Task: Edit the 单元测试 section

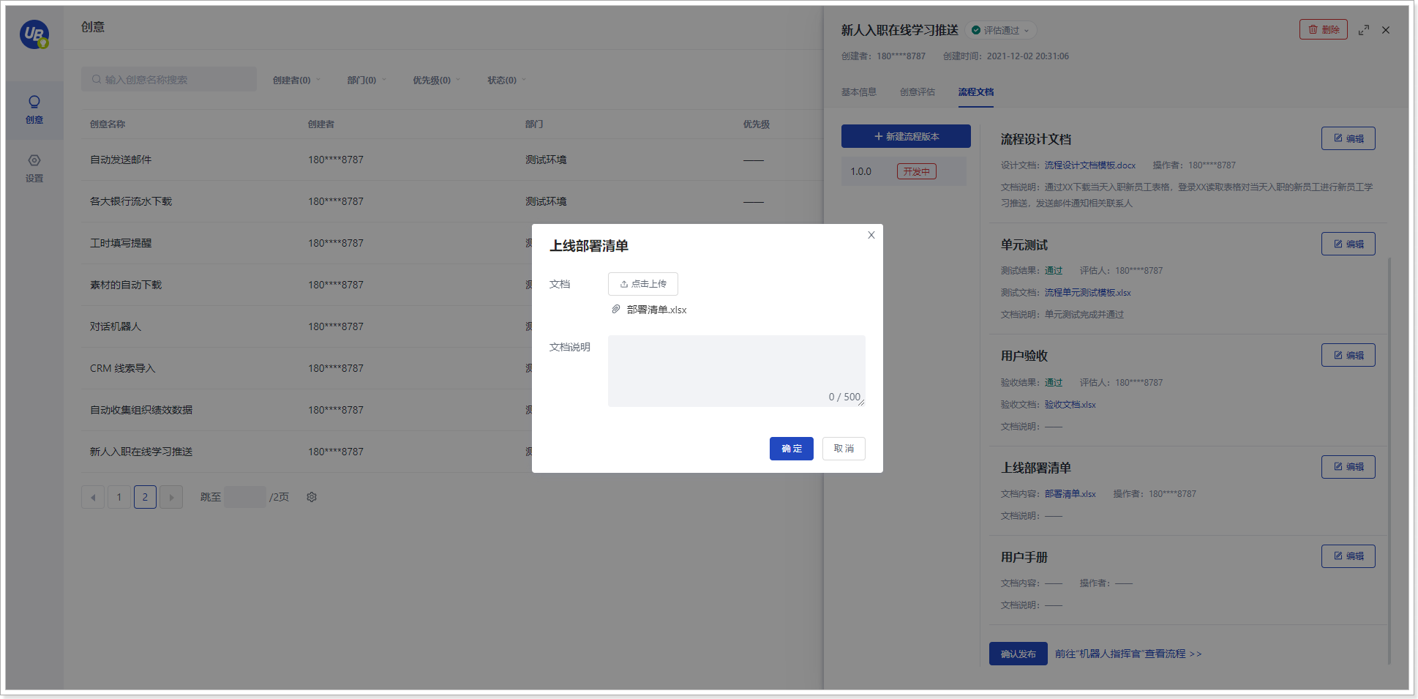Action: tap(1348, 244)
